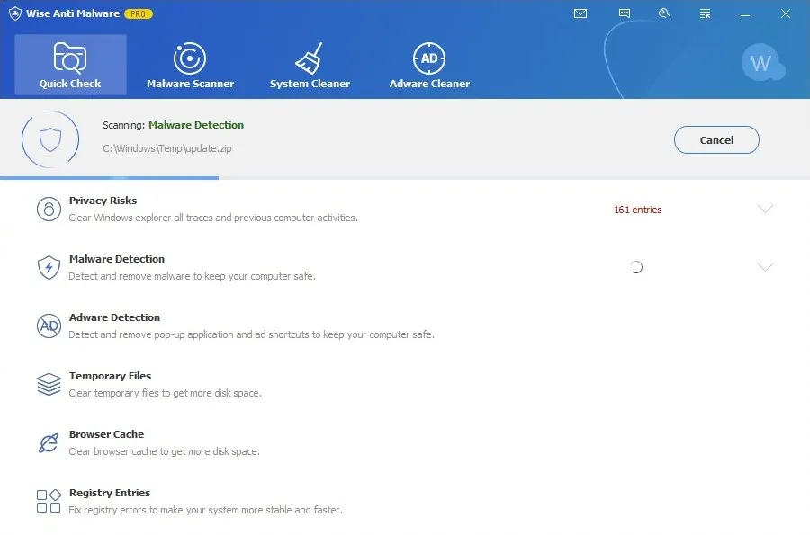Click the shield scanning icon beside Scanning status
This screenshot has width=810, height=535.
click(51, 138)
